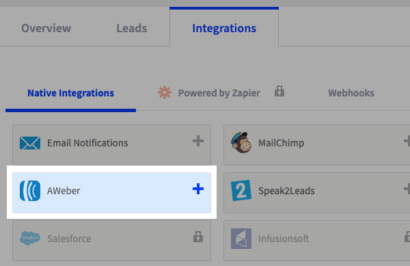Click the Zapier orange asterisk icon
This screenshot has width=410, height=266.
tap(165, 92)
